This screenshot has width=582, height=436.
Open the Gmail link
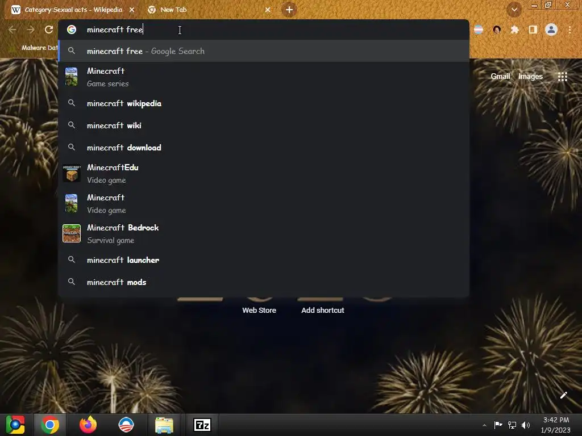coord(500,77)
